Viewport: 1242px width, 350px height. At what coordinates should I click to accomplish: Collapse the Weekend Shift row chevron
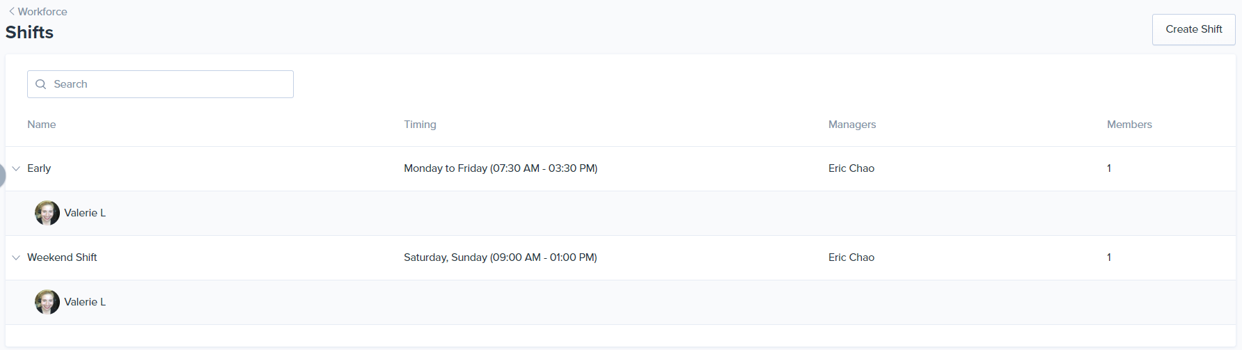16,257
